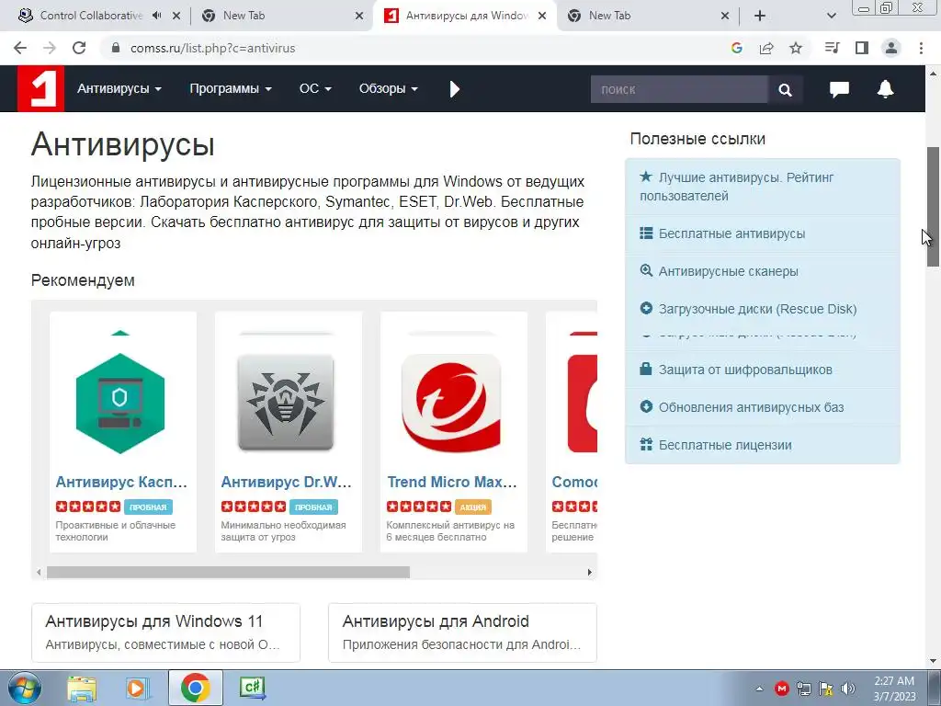Click the carousel scroll left arrow

39,572
